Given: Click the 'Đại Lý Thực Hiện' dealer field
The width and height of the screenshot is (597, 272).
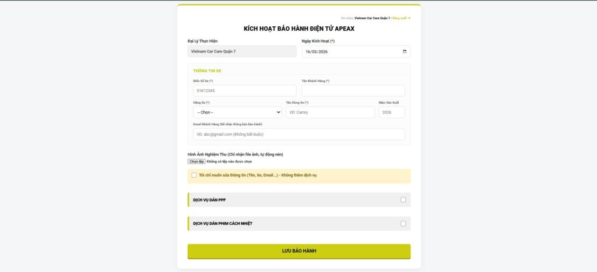Looking at the screenshot, I should [x=242, y=52].
